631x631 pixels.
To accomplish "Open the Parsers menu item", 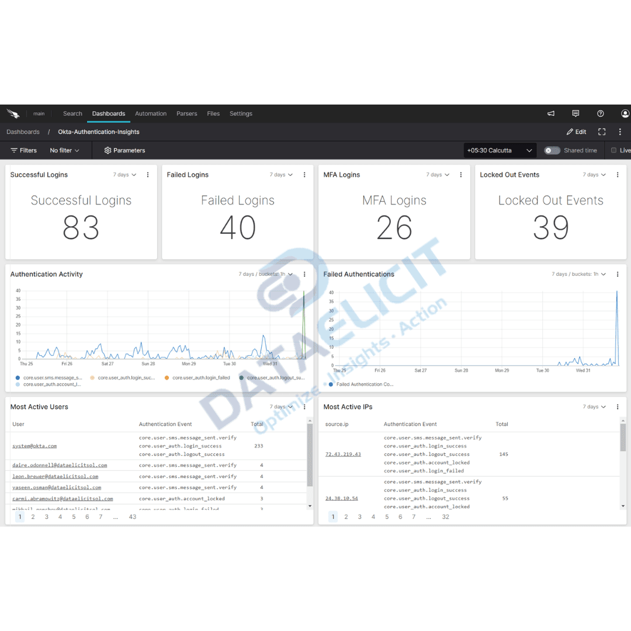I will click(x=187, y=113).
